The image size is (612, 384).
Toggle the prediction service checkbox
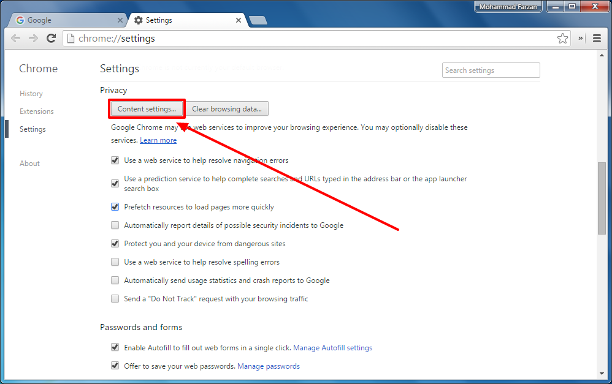click(x=115, y=183)
